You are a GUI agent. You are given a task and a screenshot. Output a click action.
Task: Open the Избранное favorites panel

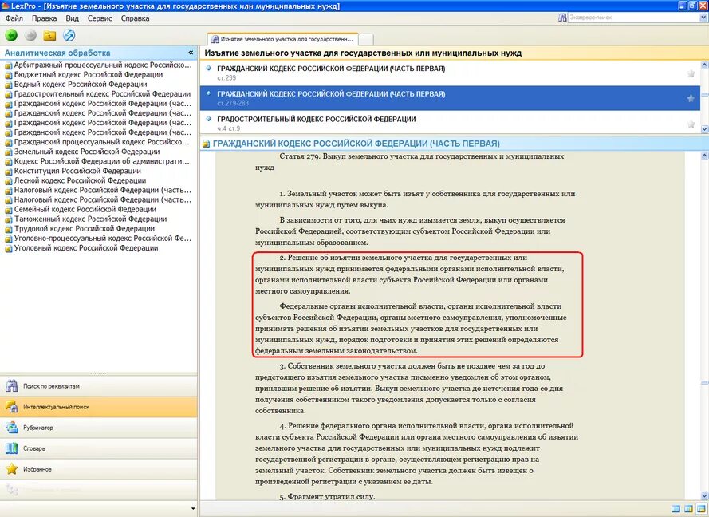(x=99, y=469)
